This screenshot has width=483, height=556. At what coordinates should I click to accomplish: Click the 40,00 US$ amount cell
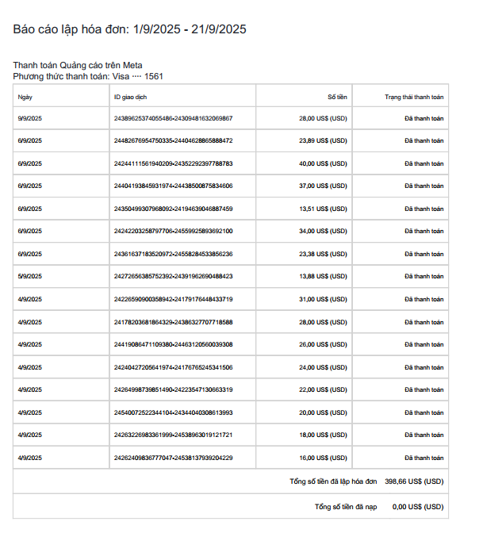point(323,164)
